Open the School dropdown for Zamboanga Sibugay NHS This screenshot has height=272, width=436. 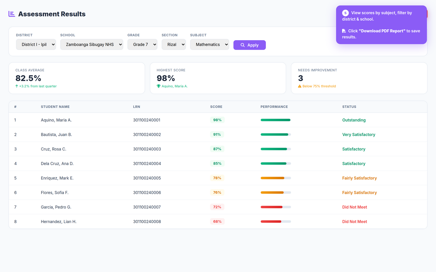point(92,44)
